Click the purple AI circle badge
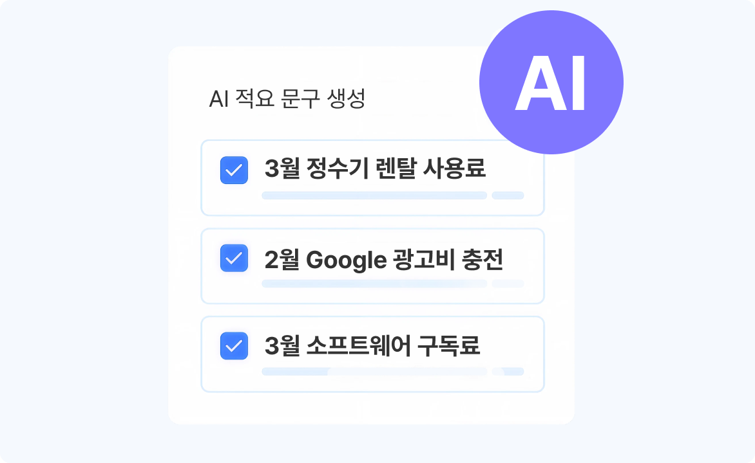Image resolution: width=755 pixels, height=463 pixels. click(551, 82)
